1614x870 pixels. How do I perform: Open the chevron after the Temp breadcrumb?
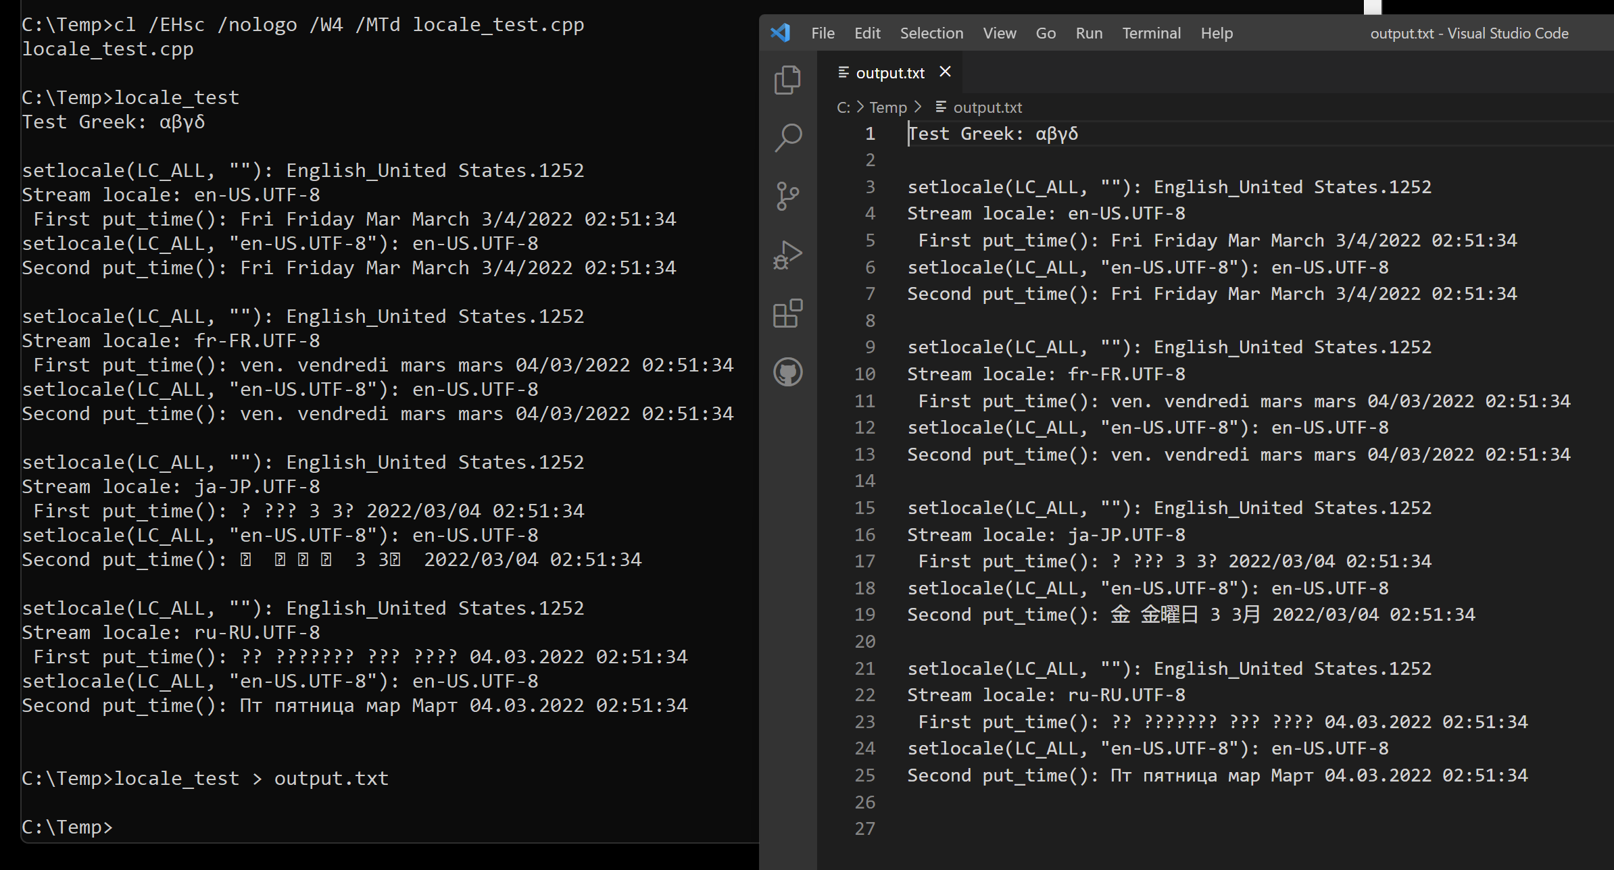[918, 107]
